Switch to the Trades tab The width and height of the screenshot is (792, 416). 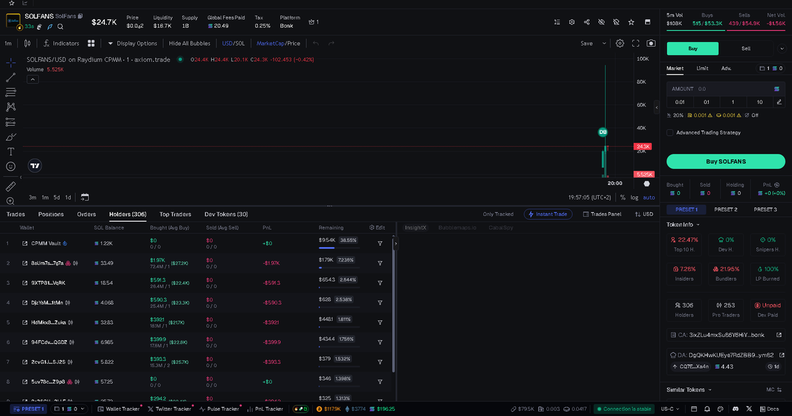16,214
